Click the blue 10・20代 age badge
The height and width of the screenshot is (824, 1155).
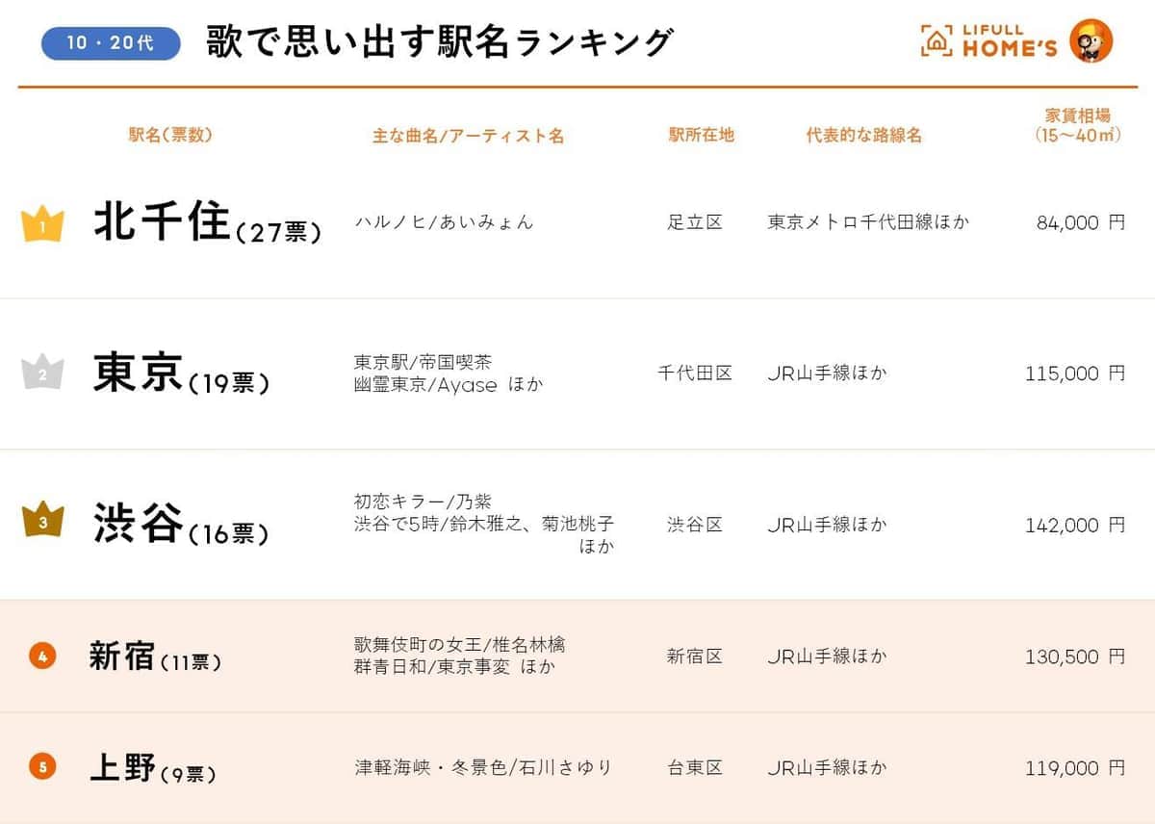point(111,43)
